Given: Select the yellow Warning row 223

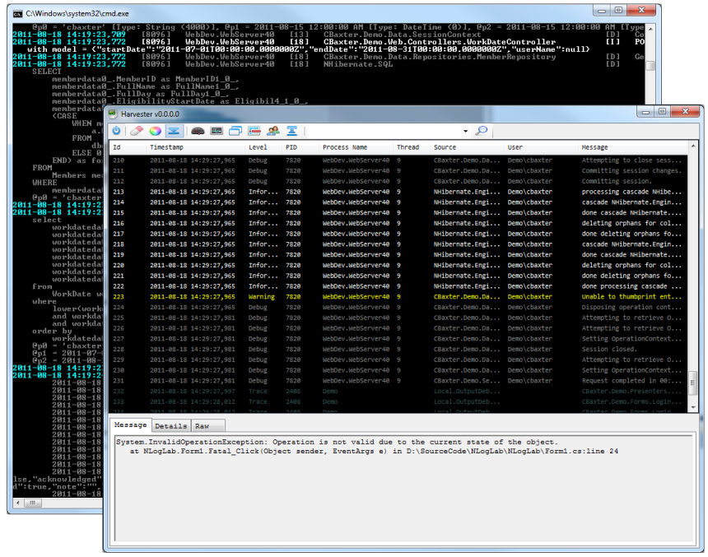Looking at the screenshot, I should tap(398, 296).
